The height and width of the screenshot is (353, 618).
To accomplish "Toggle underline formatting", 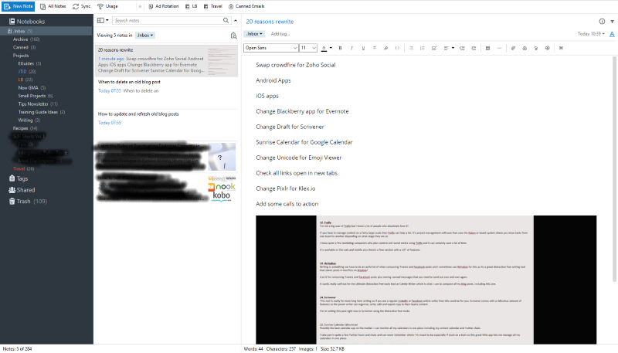I will click(363, 48).
